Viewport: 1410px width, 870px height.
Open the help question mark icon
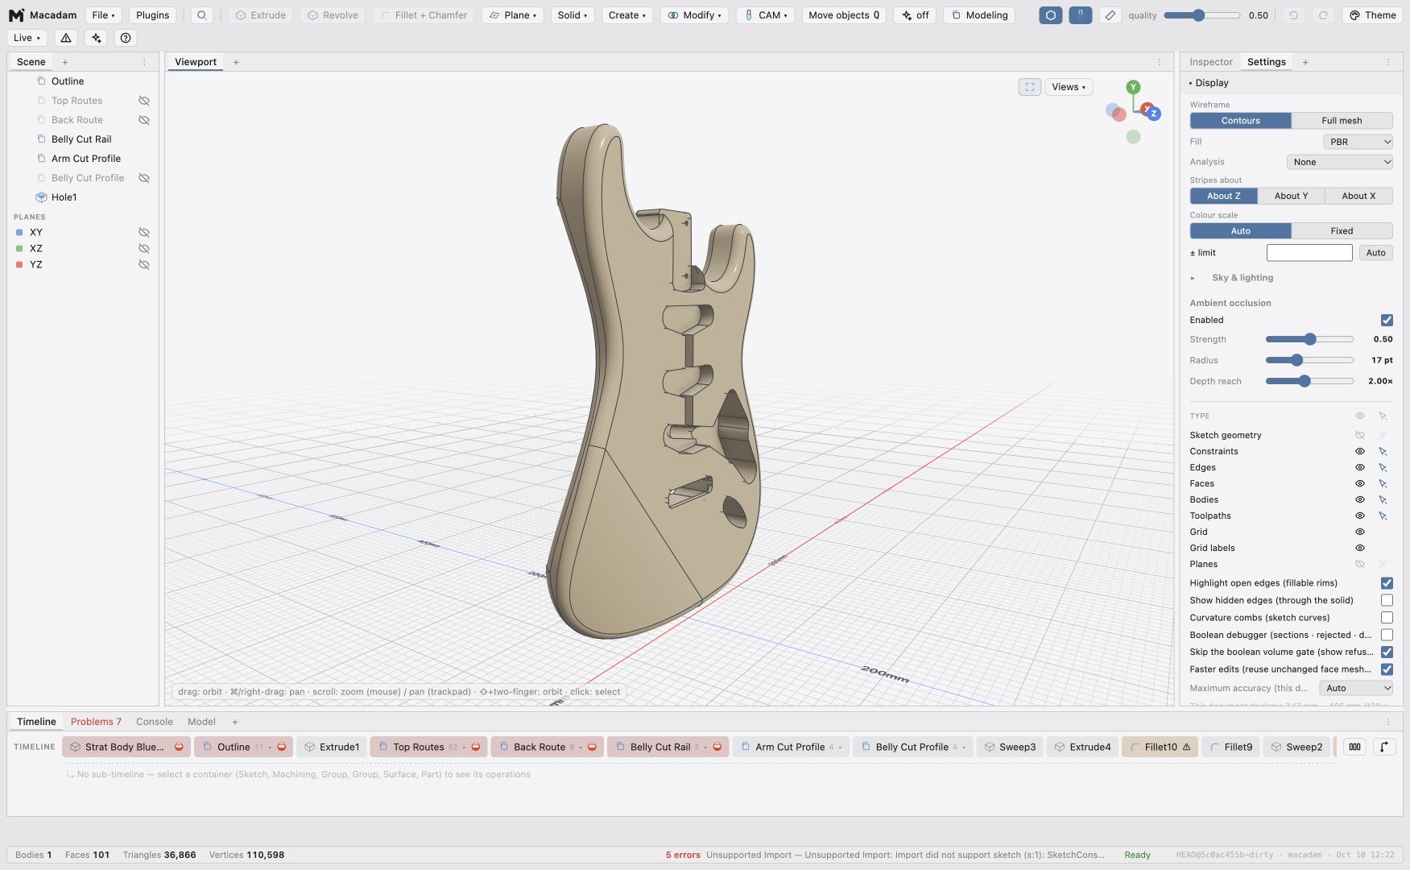coord(125,38)
